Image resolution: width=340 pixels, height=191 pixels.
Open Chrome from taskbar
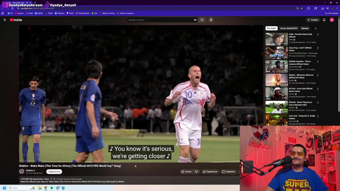(46, 188)
